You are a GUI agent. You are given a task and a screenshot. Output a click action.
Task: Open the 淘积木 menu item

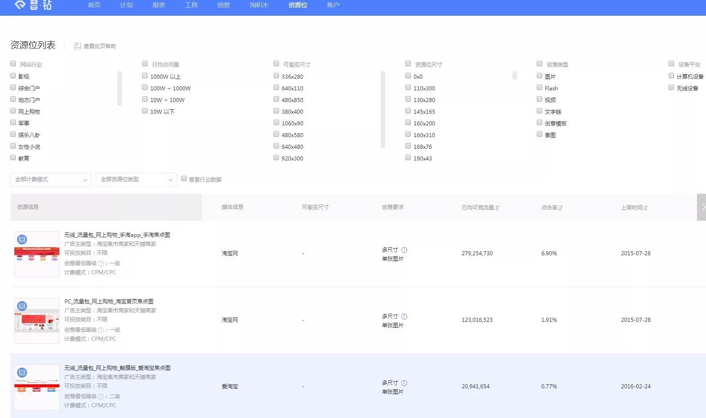pos(259,5)
